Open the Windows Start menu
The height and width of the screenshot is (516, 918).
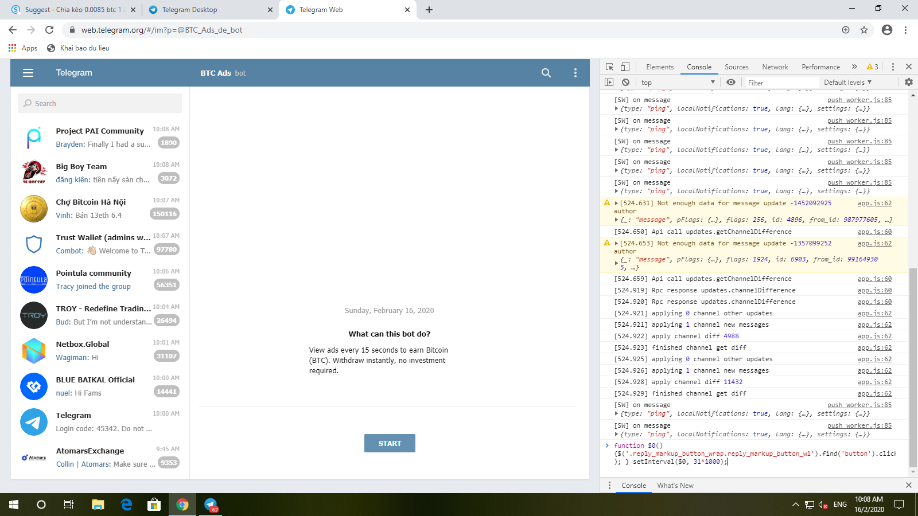click(x=14, y=505)
